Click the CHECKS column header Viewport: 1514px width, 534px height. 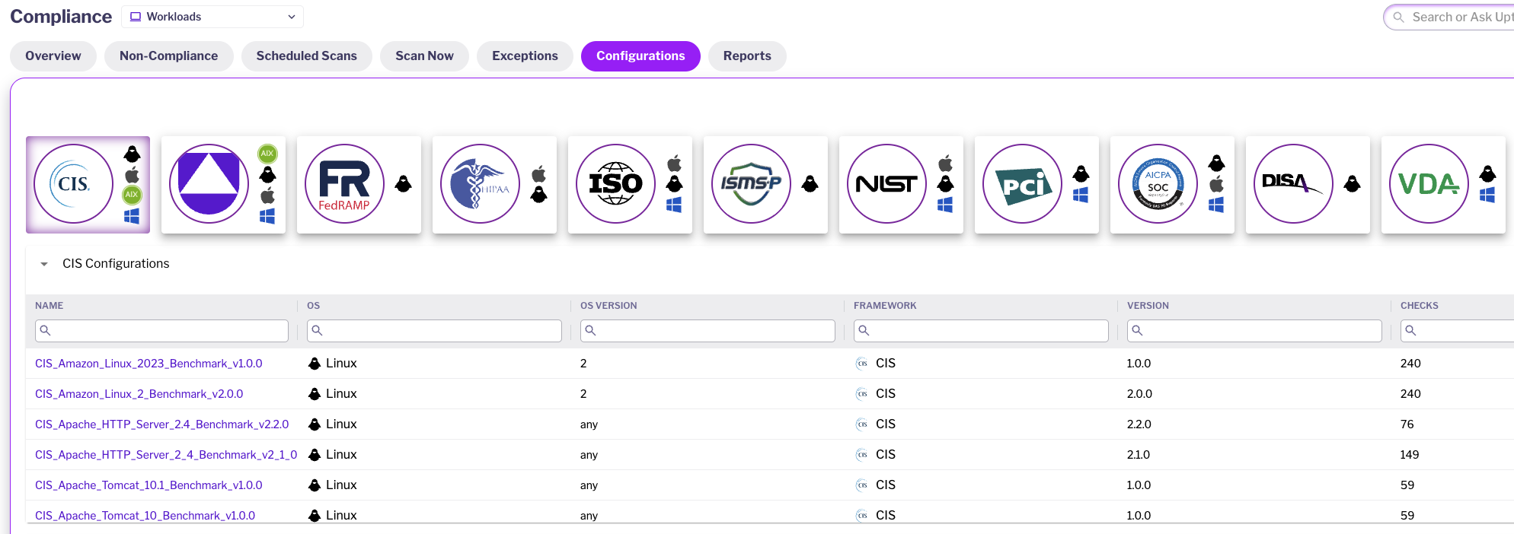[1420, 306]
